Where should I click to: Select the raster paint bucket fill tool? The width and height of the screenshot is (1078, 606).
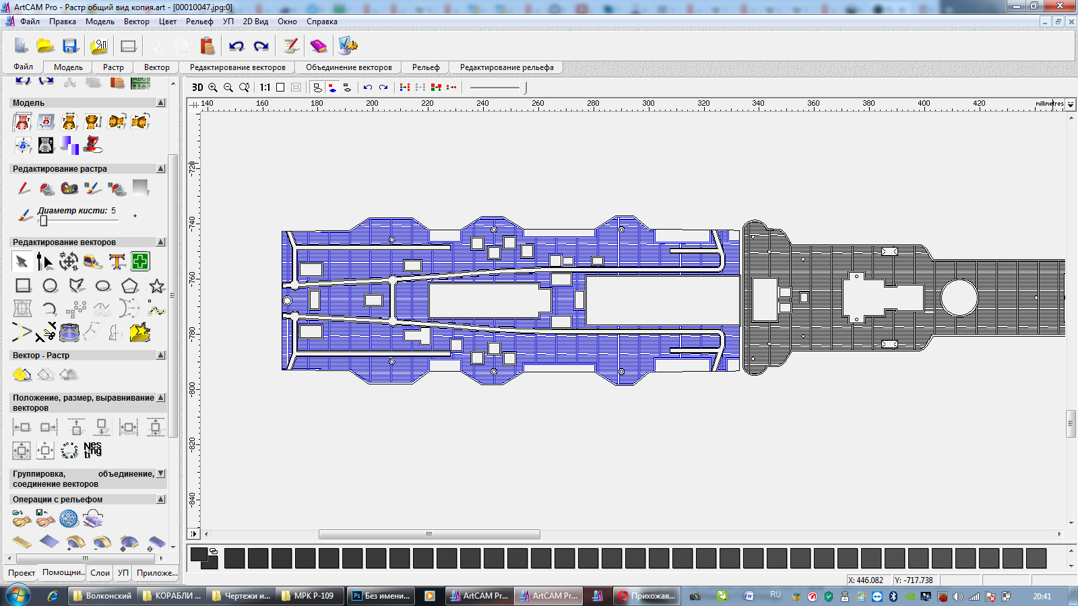[x=46, y=189]
